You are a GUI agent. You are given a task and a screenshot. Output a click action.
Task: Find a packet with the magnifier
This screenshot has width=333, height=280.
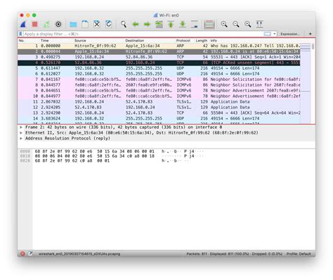124,24
